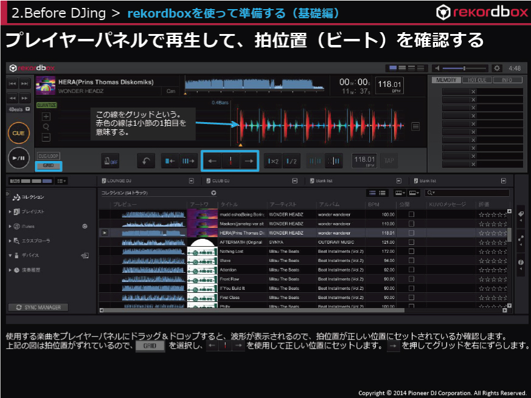Switch to the MEMORY tab
Viewport: 531px width, 398px height.
tap(446, 80)
